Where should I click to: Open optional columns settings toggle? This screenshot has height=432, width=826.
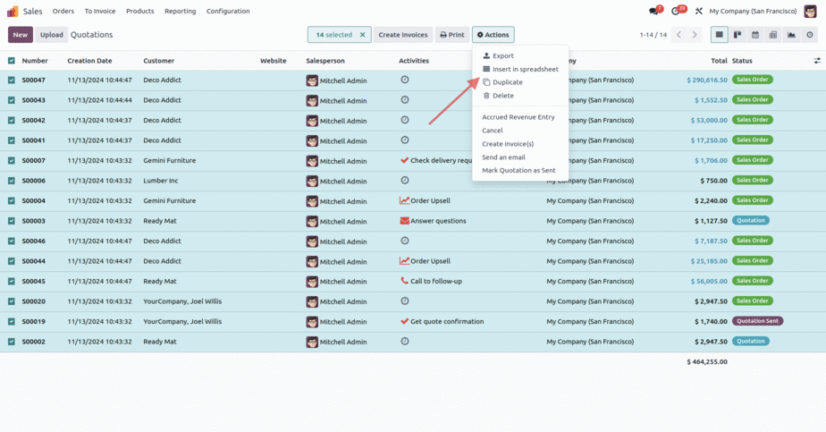pos(816,61)
